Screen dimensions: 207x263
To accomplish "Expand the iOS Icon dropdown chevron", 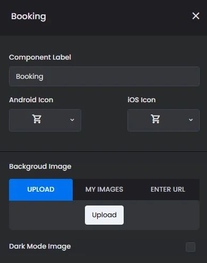I will point(191,120).
